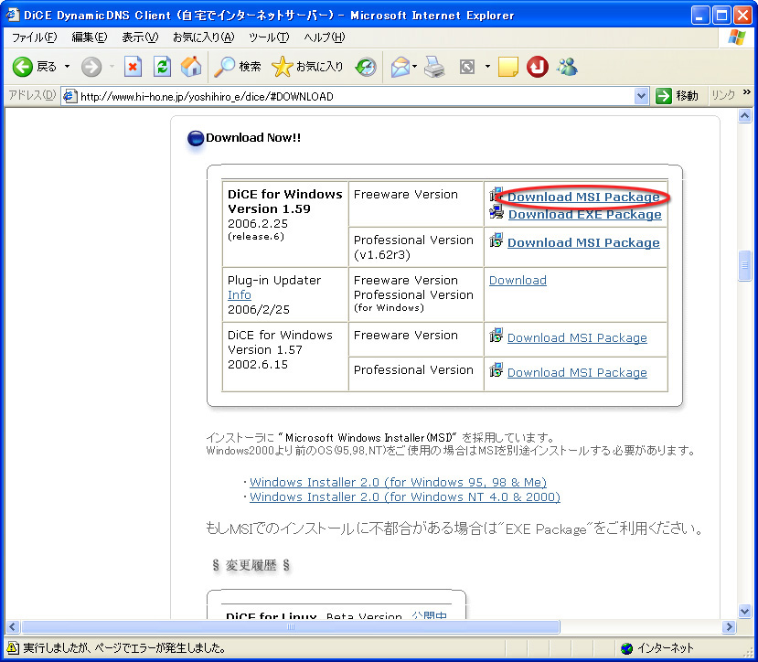The height and width of the screenshot is (662, 758).
Task: Click the horizontal scrollbar thumb
Action: point(291,627)
